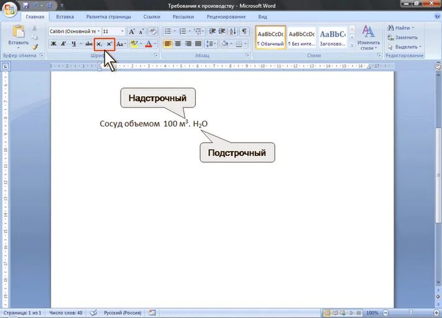This screenshot has height=318, width=442.
Task: Open the bulleted list dropdown
Action: 175,31
